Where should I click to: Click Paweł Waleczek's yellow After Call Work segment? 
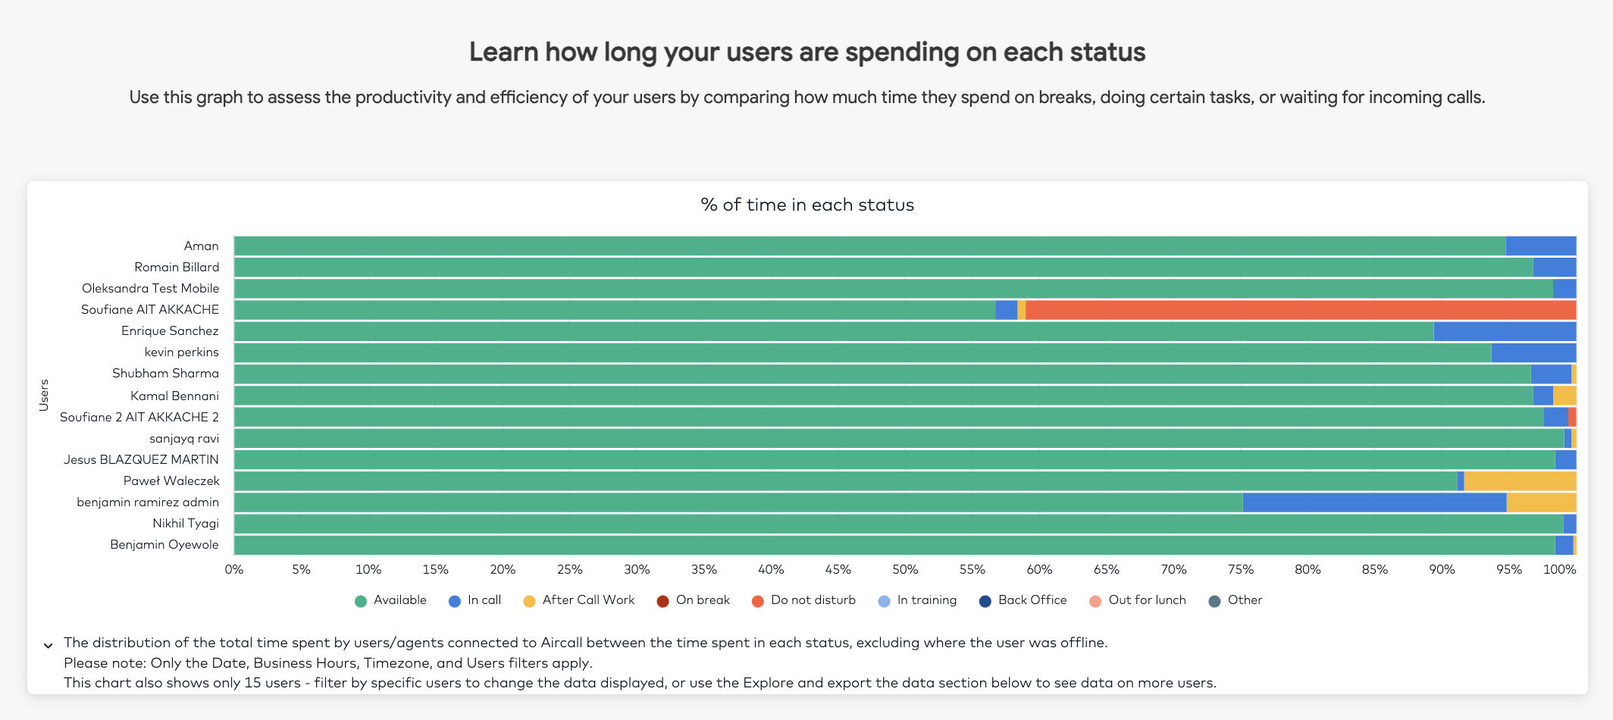(x=1520, y=481)
